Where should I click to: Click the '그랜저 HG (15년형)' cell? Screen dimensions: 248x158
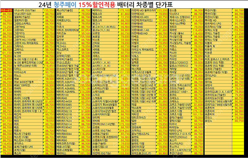pyautogui.click(x=28, y=40)
